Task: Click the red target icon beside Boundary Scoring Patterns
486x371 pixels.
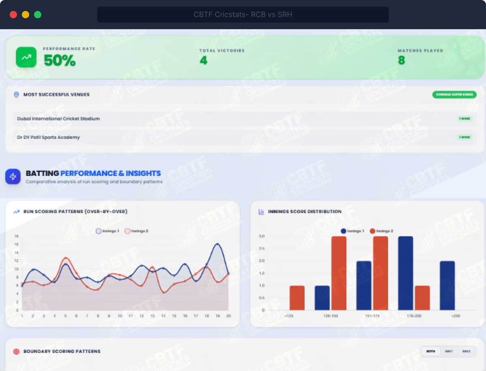Action: pyautogui.click(x=16, y=352)
